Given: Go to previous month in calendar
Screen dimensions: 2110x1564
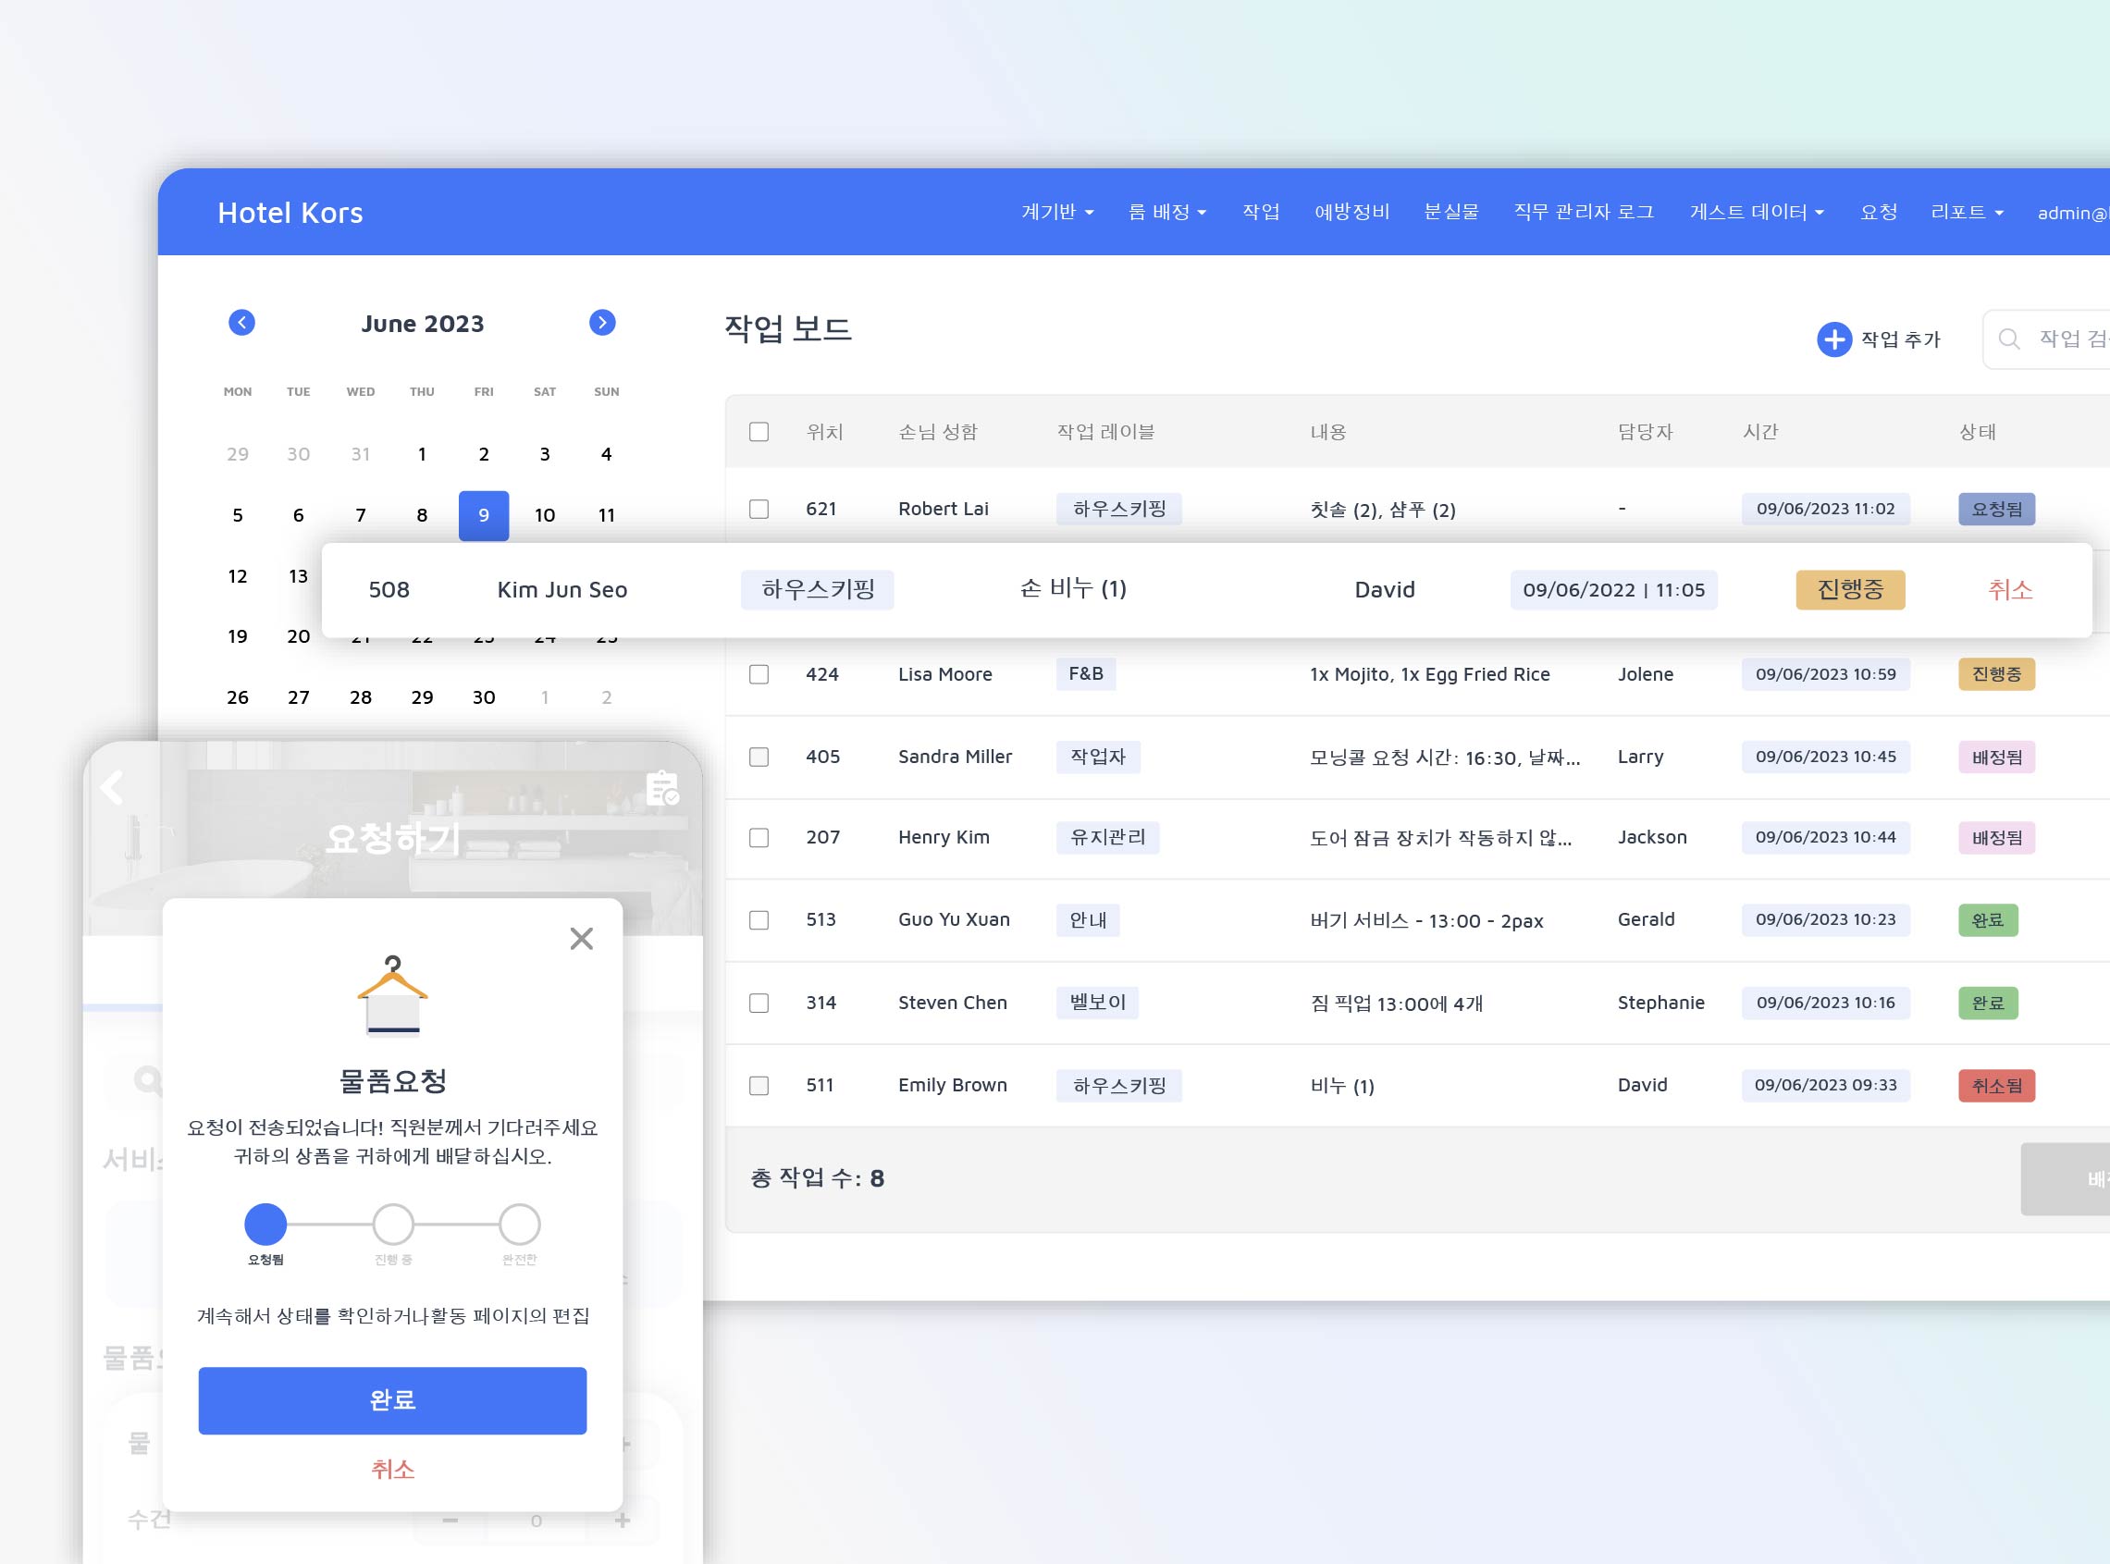Looking at the screenshot, I should (x=241, y=323).
